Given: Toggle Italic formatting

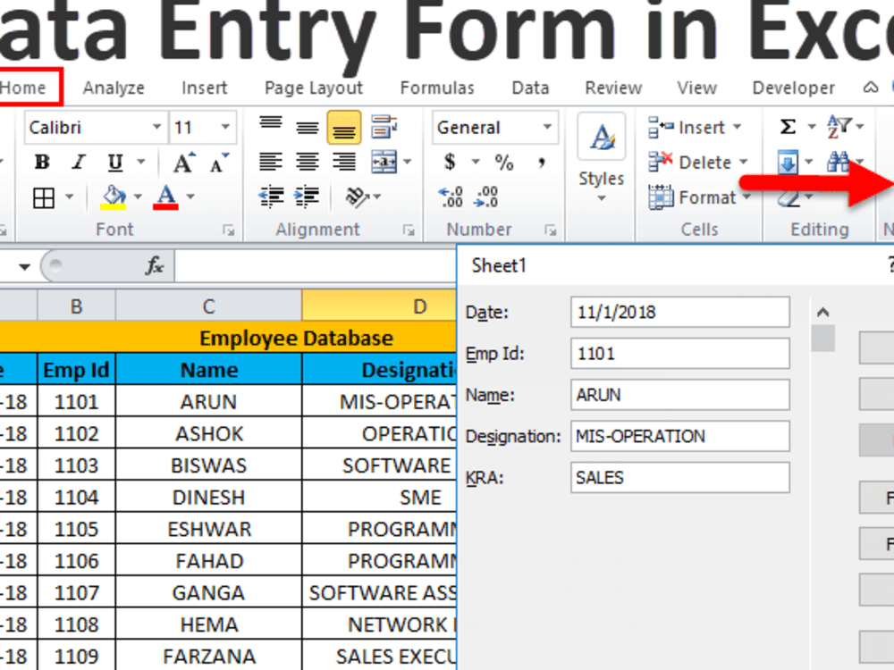Looking at the screenshot, I should click(78, 163).
